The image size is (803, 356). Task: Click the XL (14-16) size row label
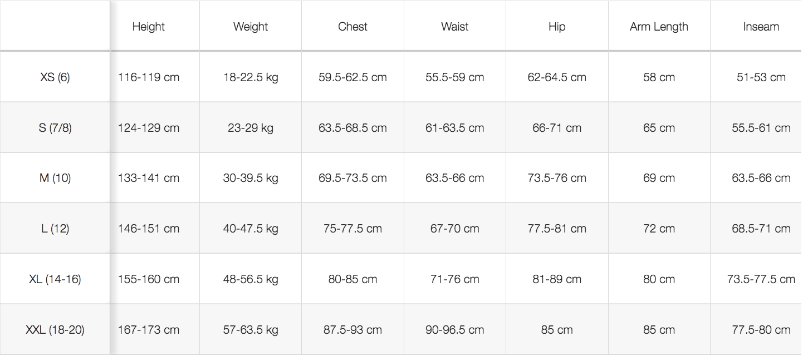tap(55, 279)
